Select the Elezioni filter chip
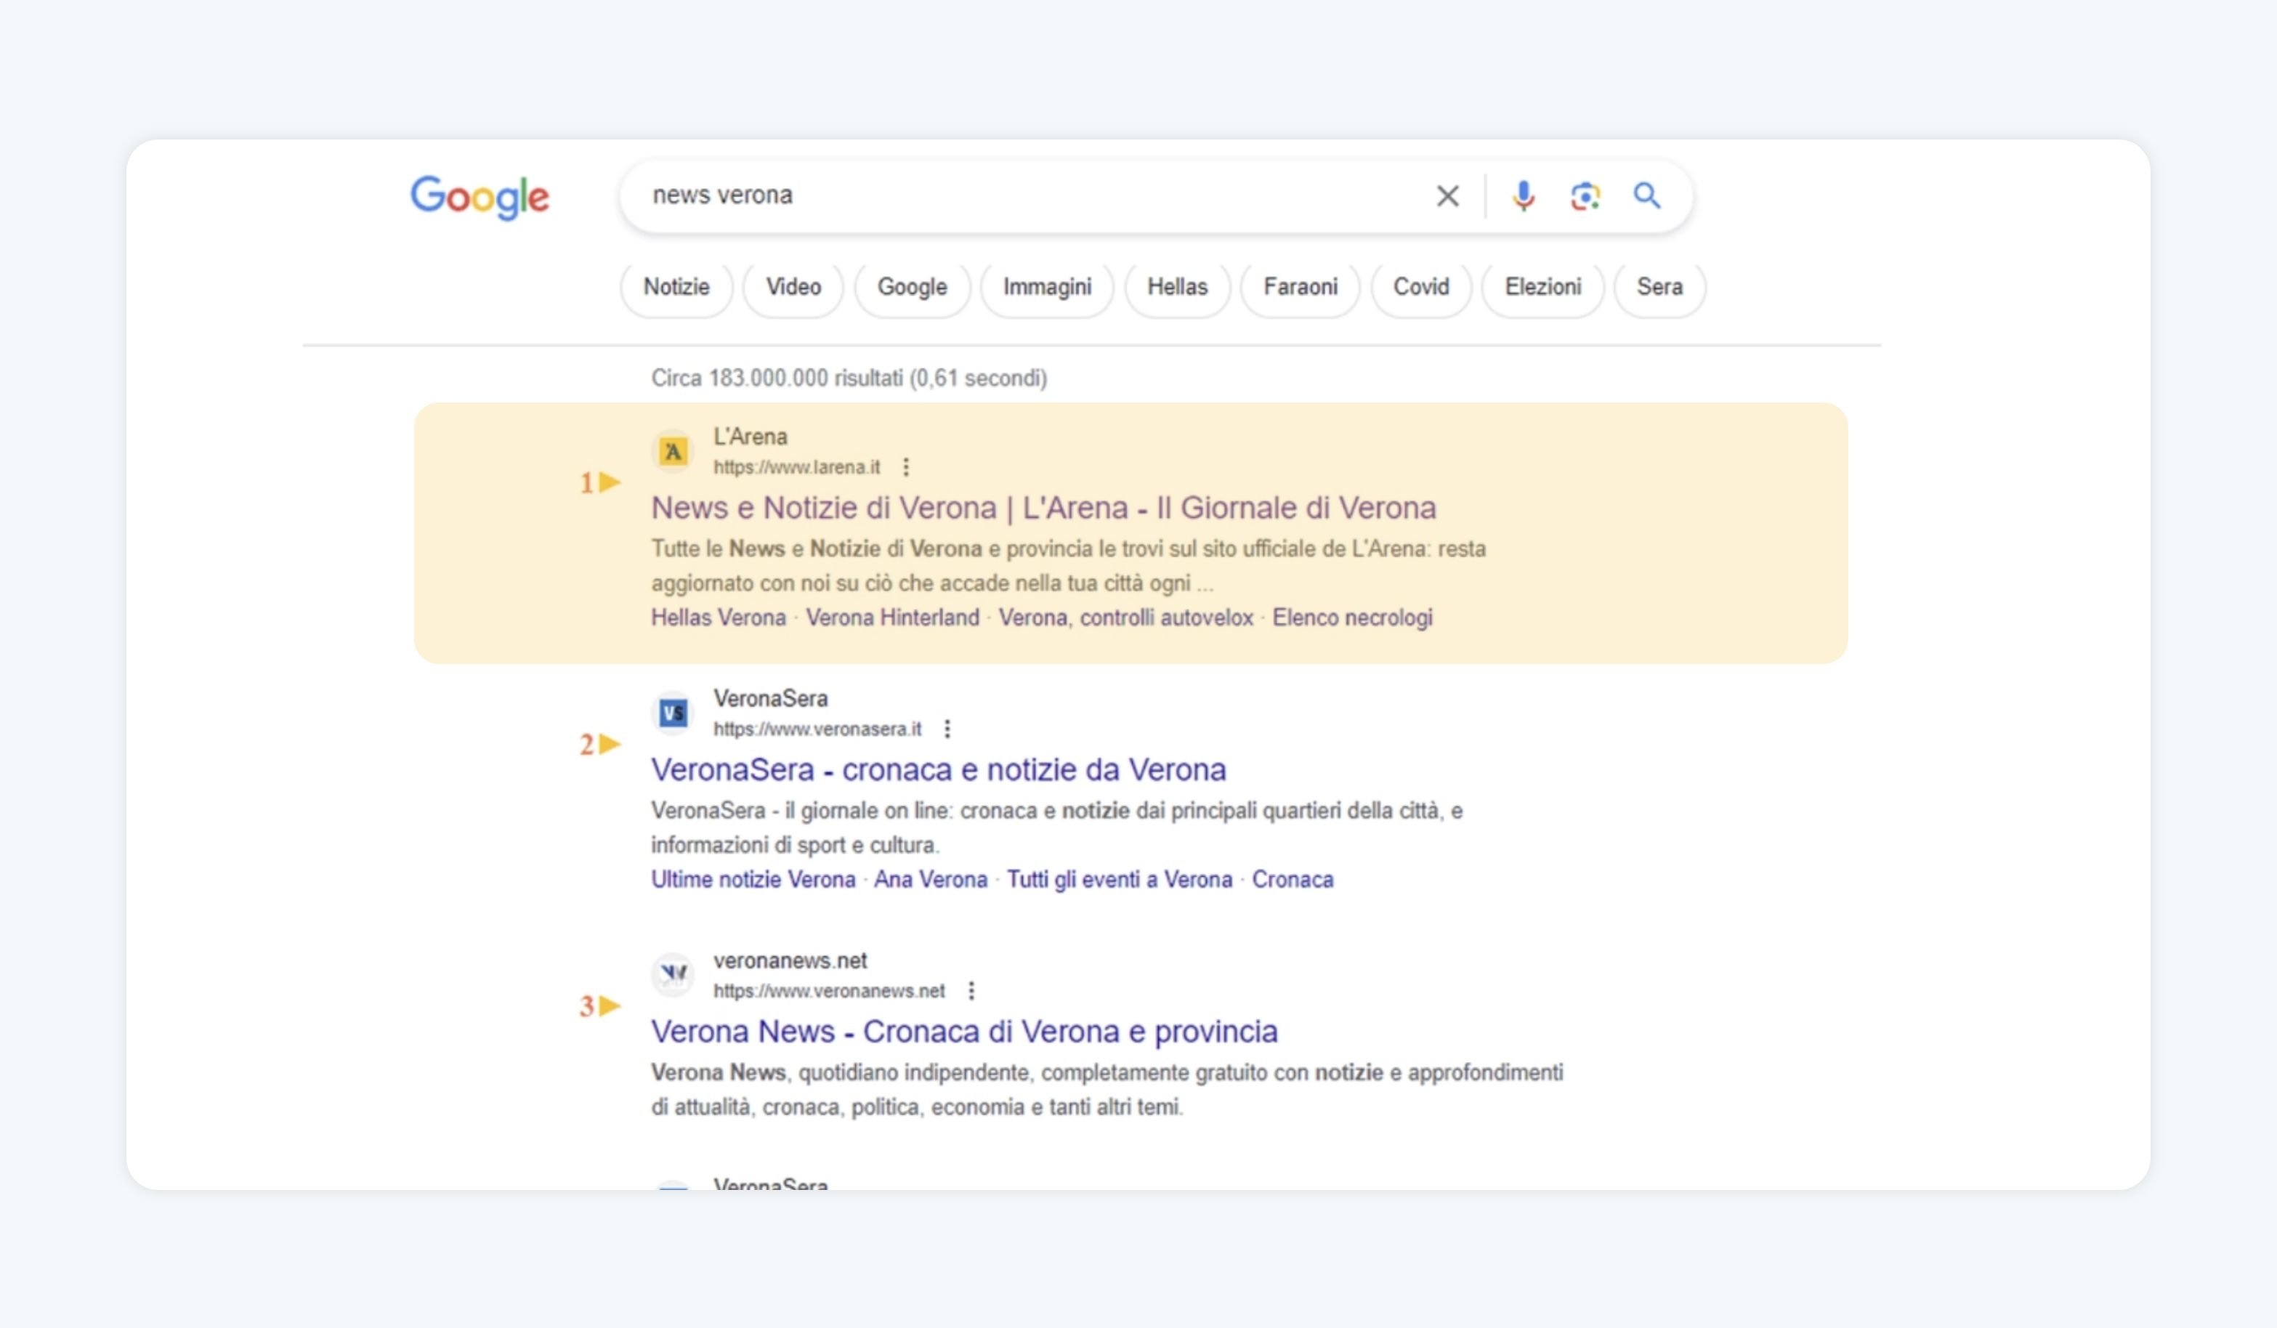 coord(1543,287)
